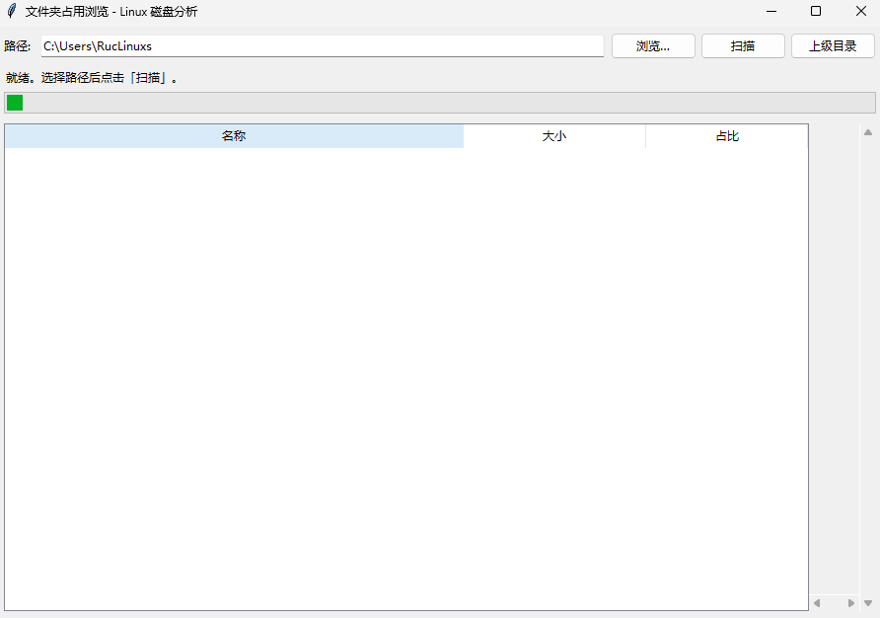Viewport: 880px width, 618px height.
Task: Click the vertical scrollbar up arrow
Action: 868,130
